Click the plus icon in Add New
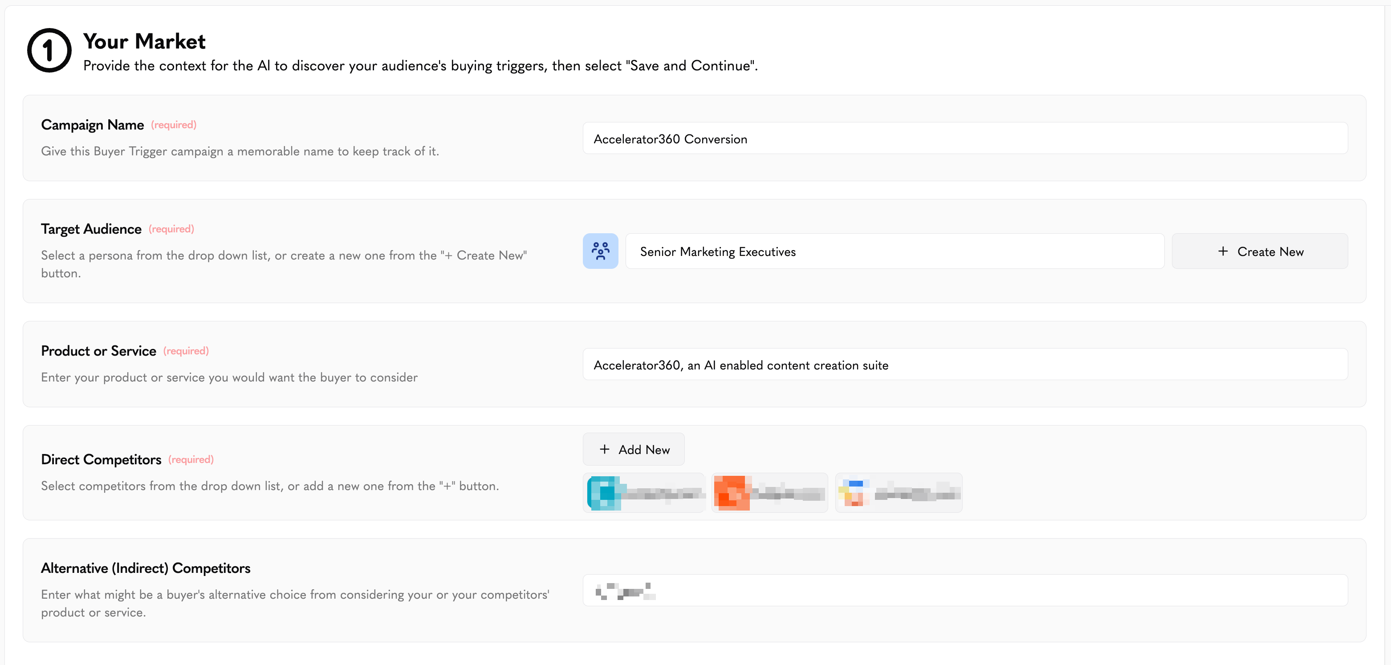This screenshot has width=1391, height=665. coord(604,449)
